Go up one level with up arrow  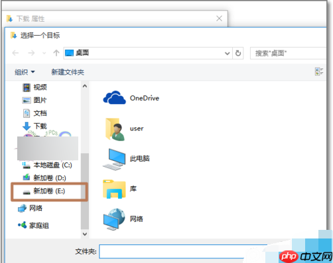tap(56, 53)
